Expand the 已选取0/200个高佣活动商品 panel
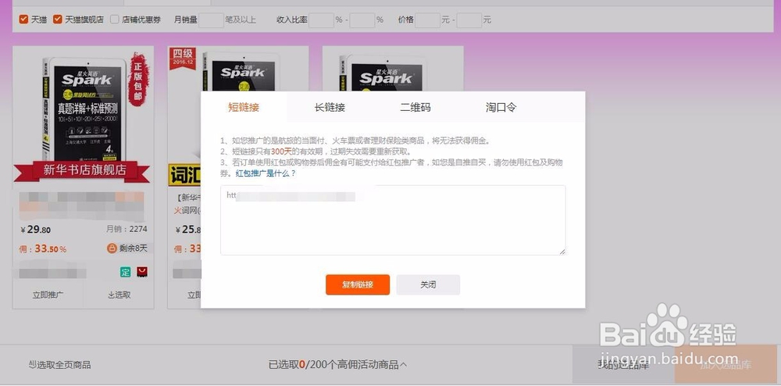Viewport: 781px width, 386px height. [337, 365]
